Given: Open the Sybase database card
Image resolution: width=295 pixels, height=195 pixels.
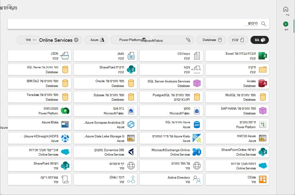Looking at the screenshot, I should (x=105, y=97).
